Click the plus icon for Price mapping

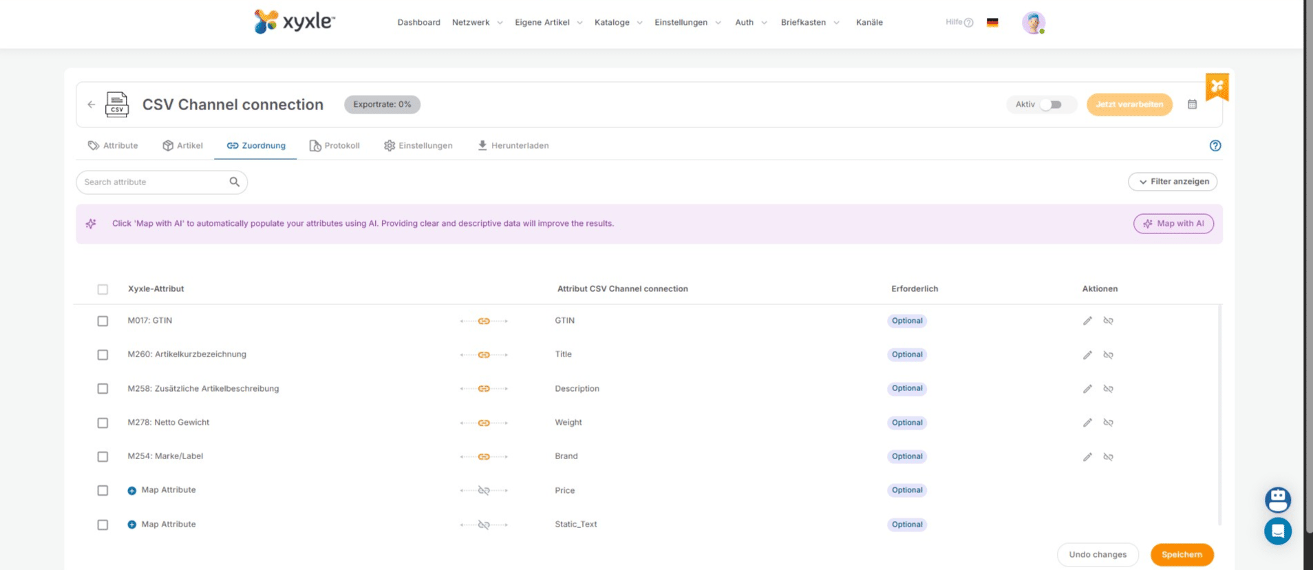click(131, 491)
